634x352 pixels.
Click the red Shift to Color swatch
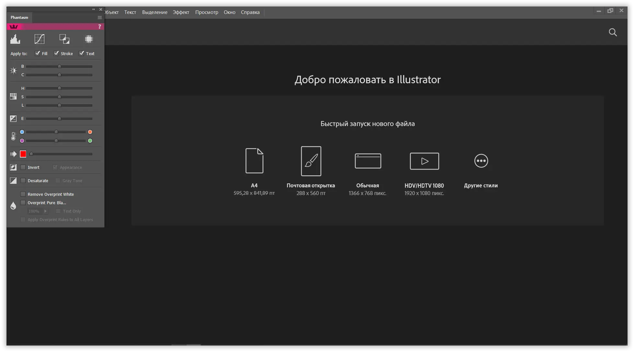(23, 154)
